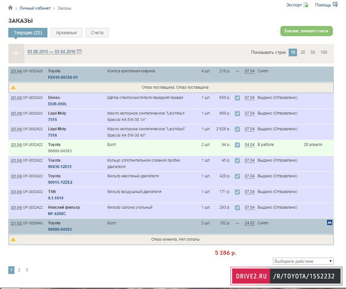
Task: Open the Личный кабинет breadcrumb
Action: pyautogui.click(x=35, y=8)
